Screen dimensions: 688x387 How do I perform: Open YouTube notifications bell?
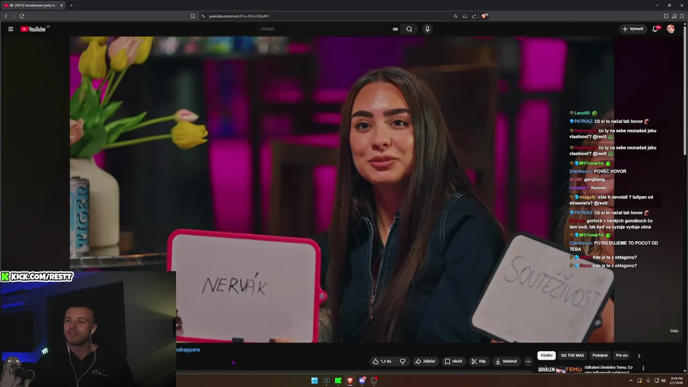pyautogui.click(x=655, y=29)
